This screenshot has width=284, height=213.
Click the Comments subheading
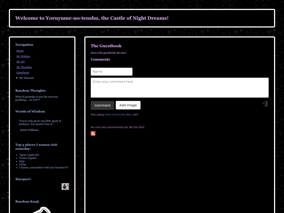tap(100, 59)
